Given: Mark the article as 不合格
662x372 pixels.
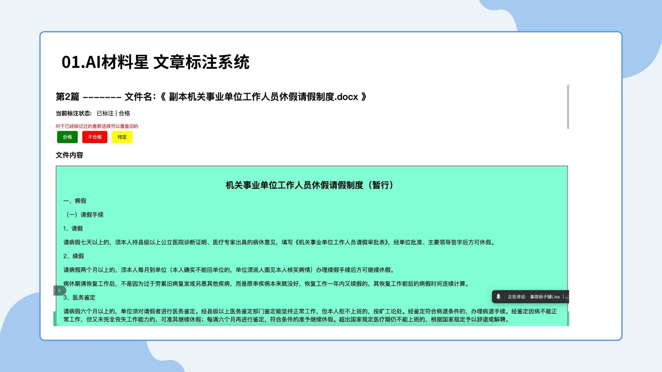Looking at the screenshot, I should pos(94,137).
